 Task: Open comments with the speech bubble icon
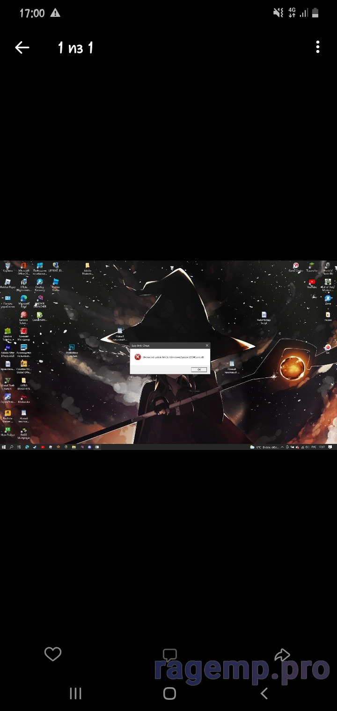(169, 655)
